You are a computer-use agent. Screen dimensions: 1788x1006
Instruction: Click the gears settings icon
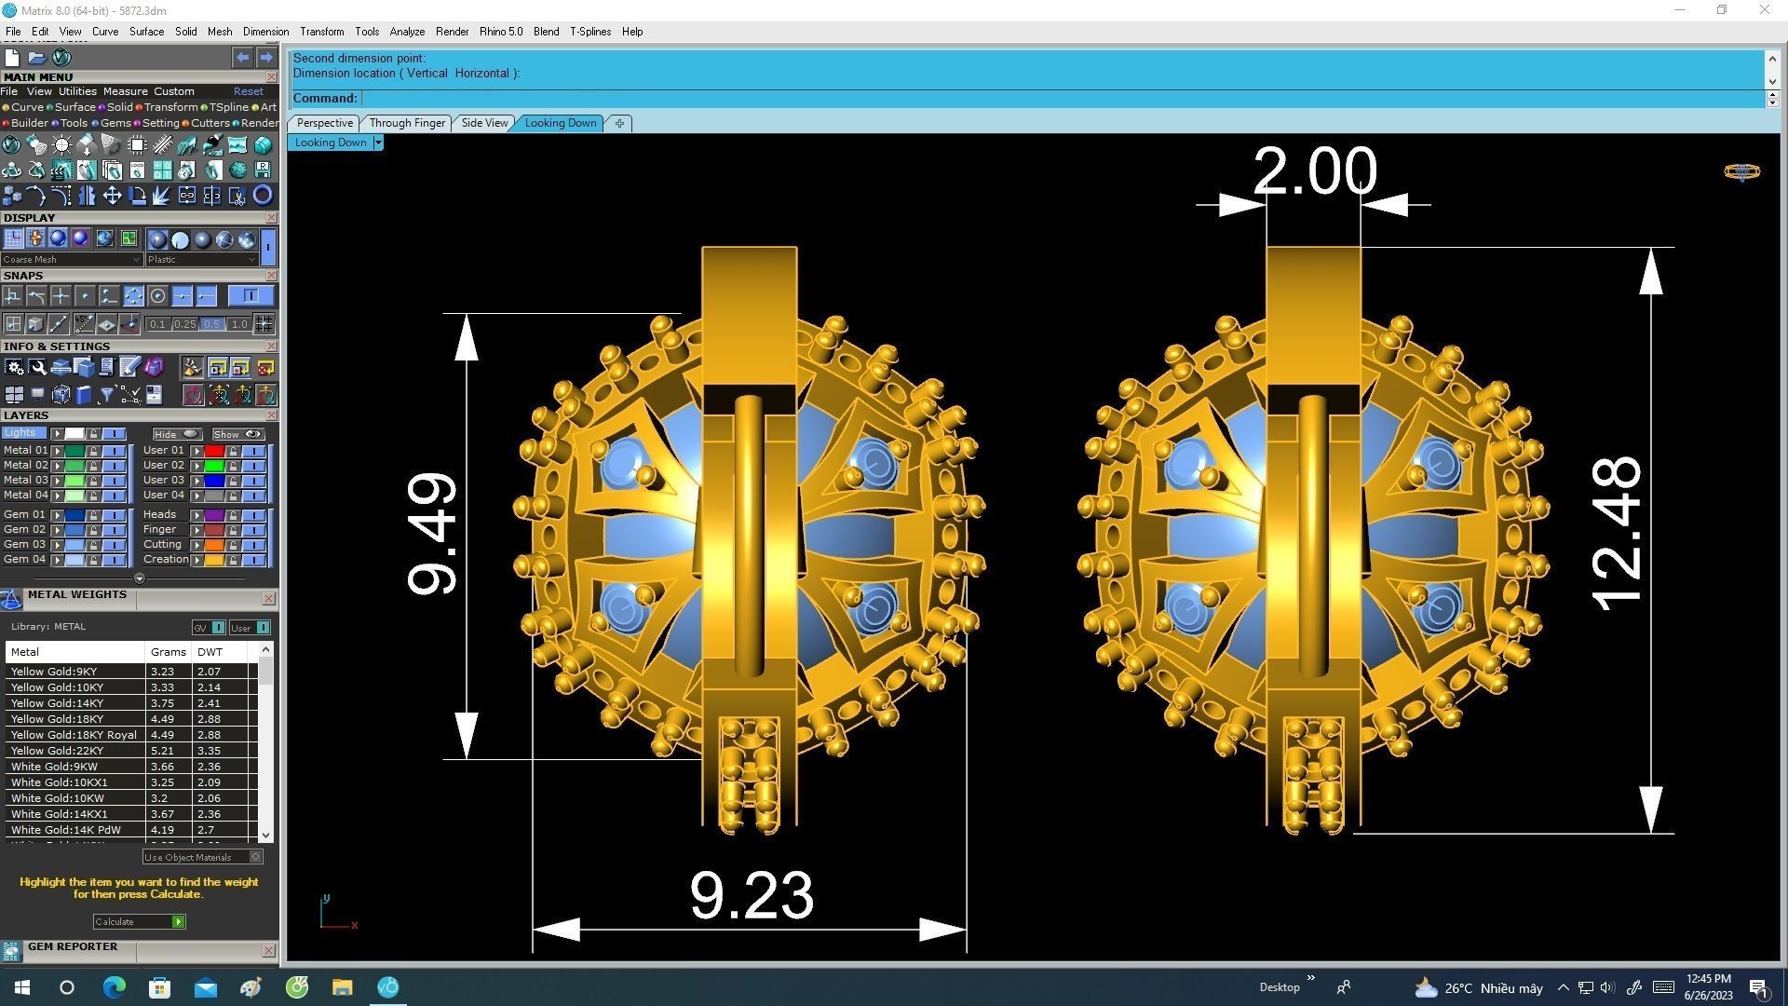14,367
